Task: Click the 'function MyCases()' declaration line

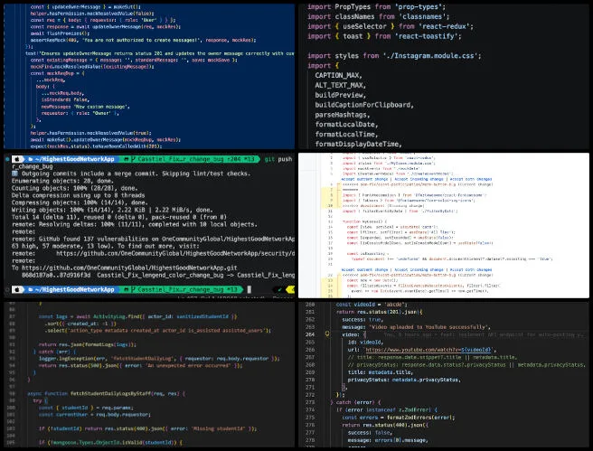Action: tap(364, 221)
